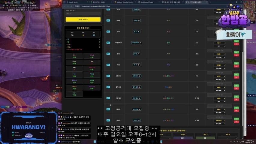Focus the character name input in 메라 row
256x144 pixels.
pyautogui.click(x=219, y=61)
